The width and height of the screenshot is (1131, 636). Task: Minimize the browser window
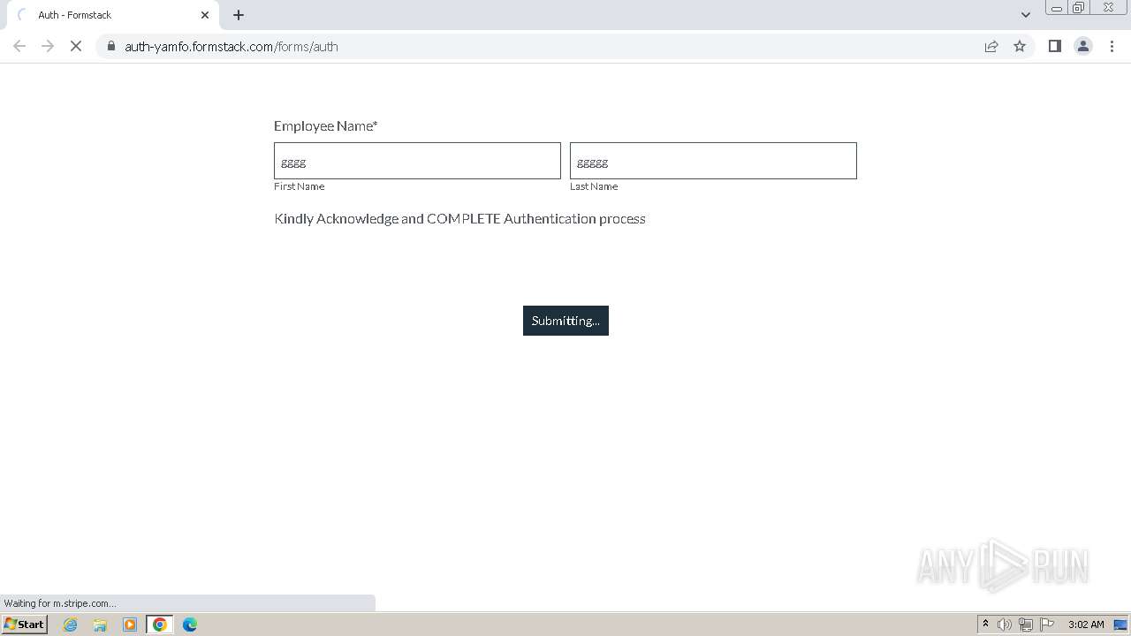pyautogui.click(x=1056, y=7)
